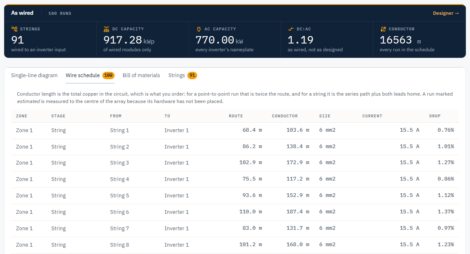
Task: Click the 1.19 DC:AC ratio value
Action: pos(300,40)
